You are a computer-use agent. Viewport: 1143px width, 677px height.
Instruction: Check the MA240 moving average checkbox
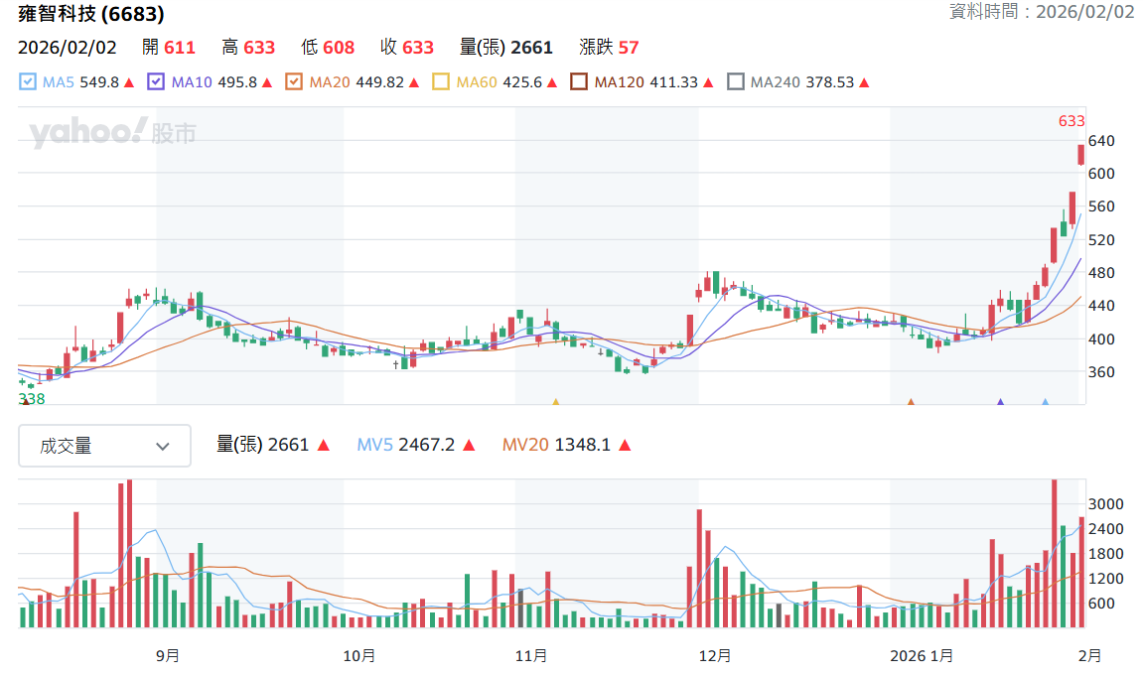736,81
